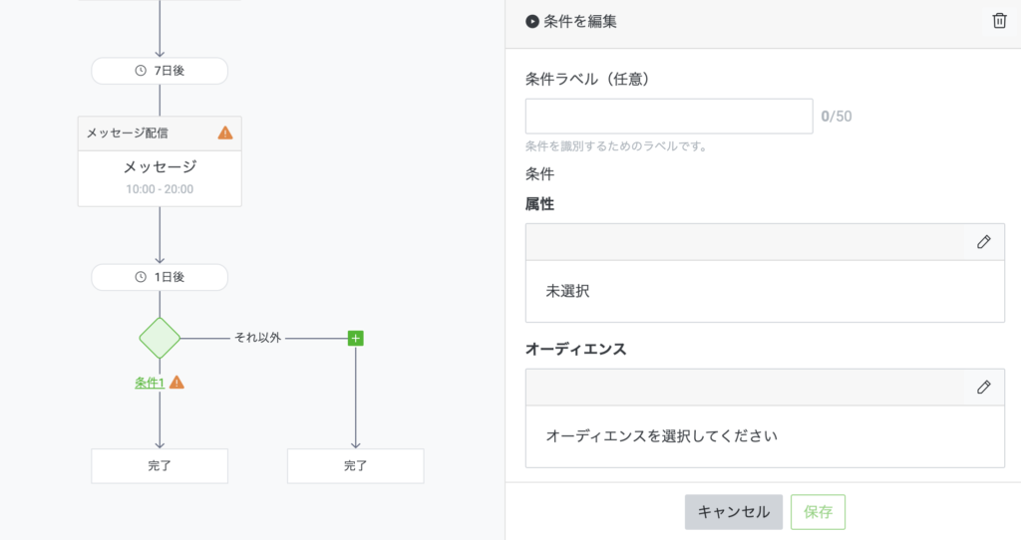Click the clock icon in 1日後 node
This screenshot has height=540, width=1021.
(141, 278)
